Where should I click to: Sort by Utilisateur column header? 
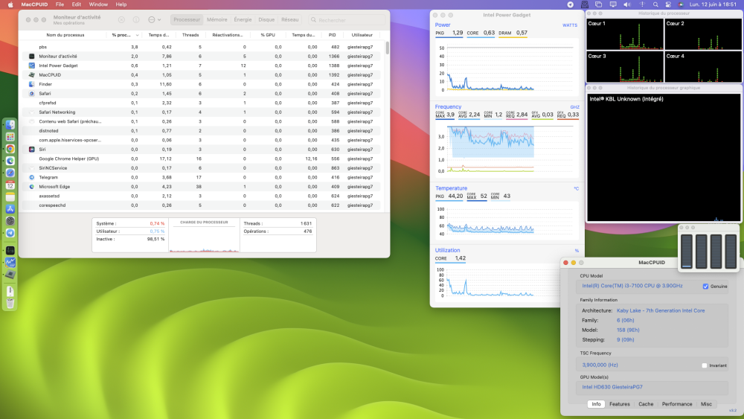362,35
